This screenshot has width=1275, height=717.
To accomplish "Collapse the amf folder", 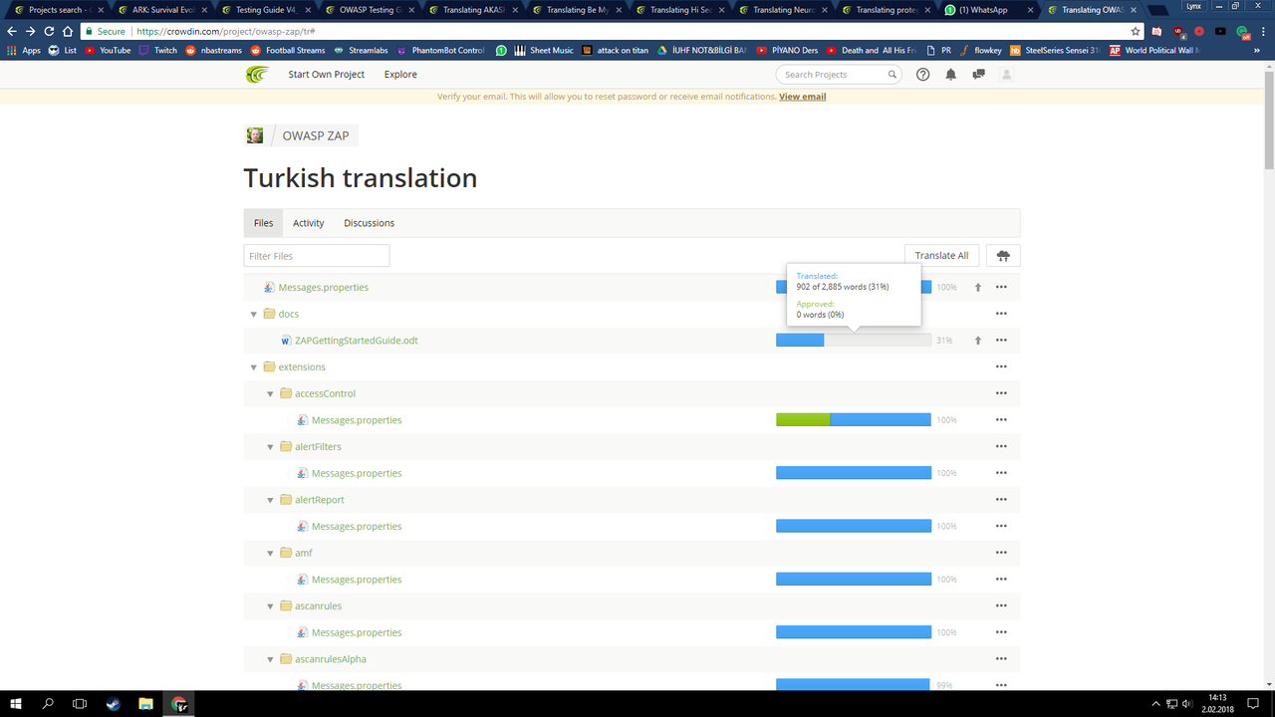I will pyautogui.click(x=271, y=553).
